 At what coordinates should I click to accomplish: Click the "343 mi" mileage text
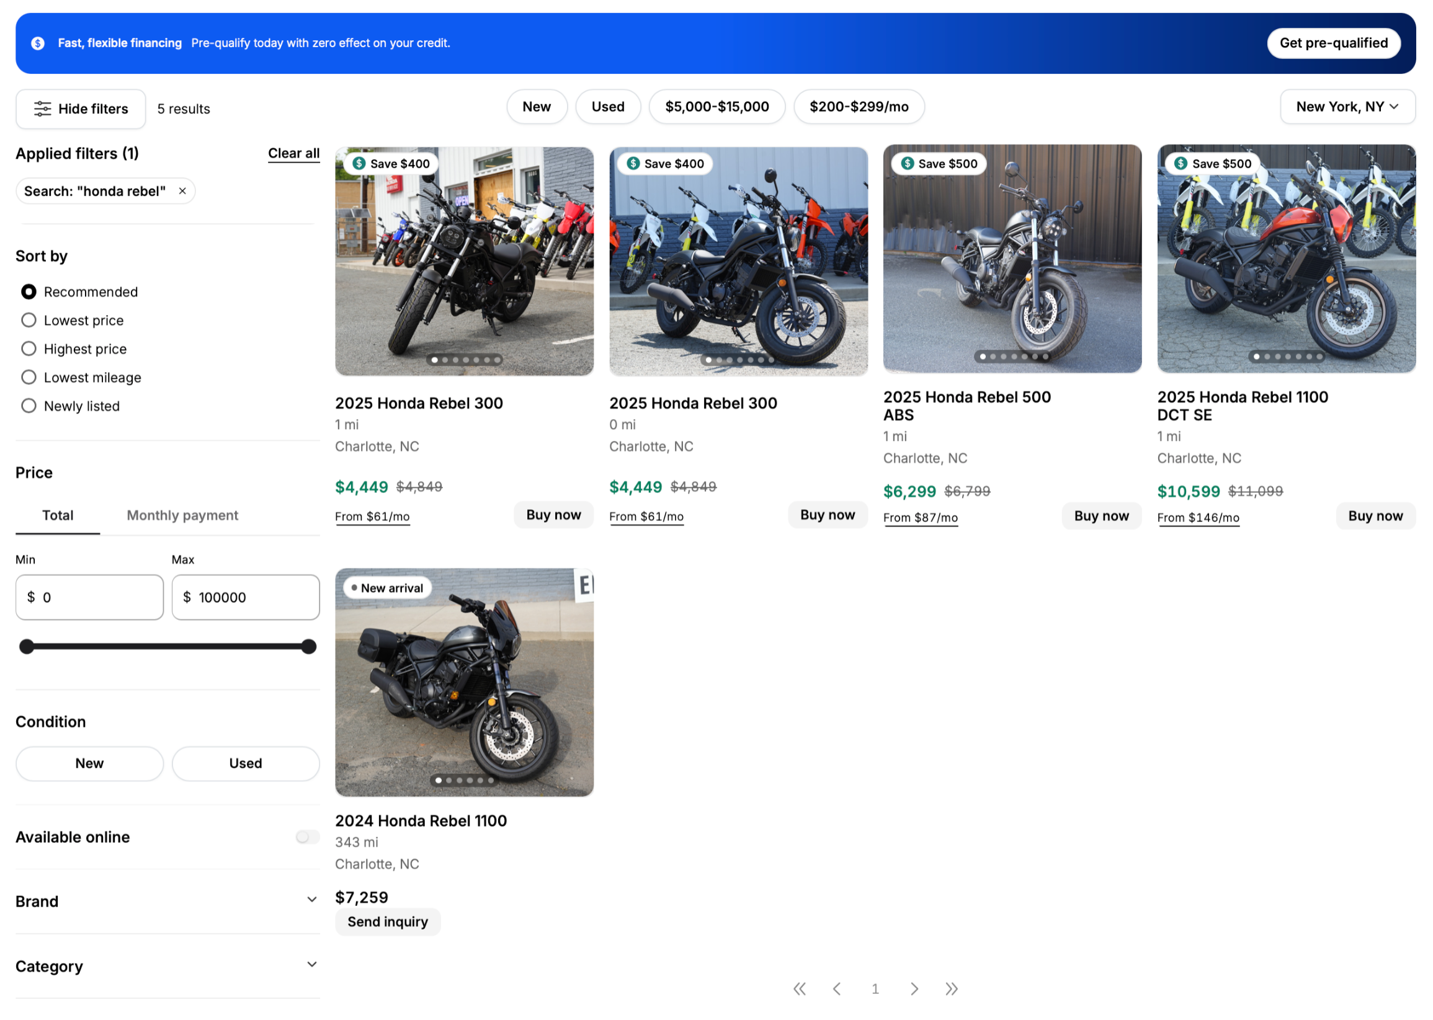point(357,843)
